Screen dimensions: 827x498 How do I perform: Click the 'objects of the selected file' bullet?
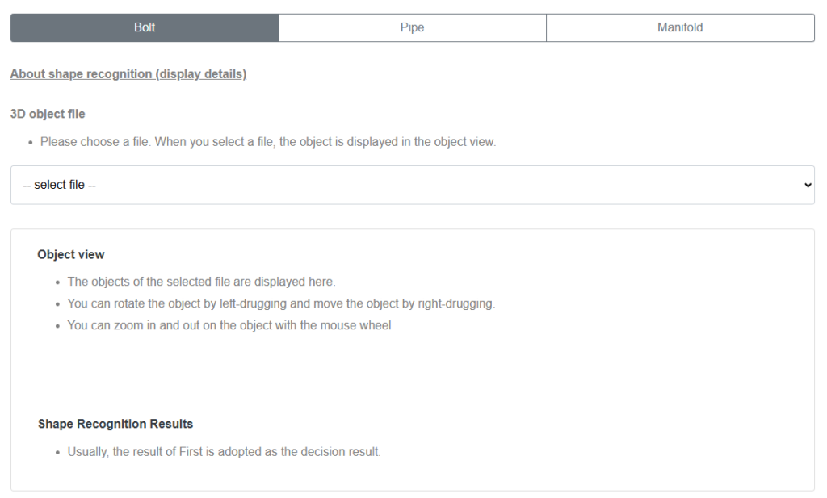201,282
